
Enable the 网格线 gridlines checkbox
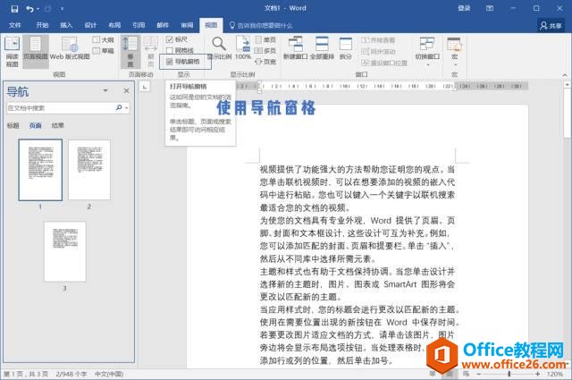[171, 51]
